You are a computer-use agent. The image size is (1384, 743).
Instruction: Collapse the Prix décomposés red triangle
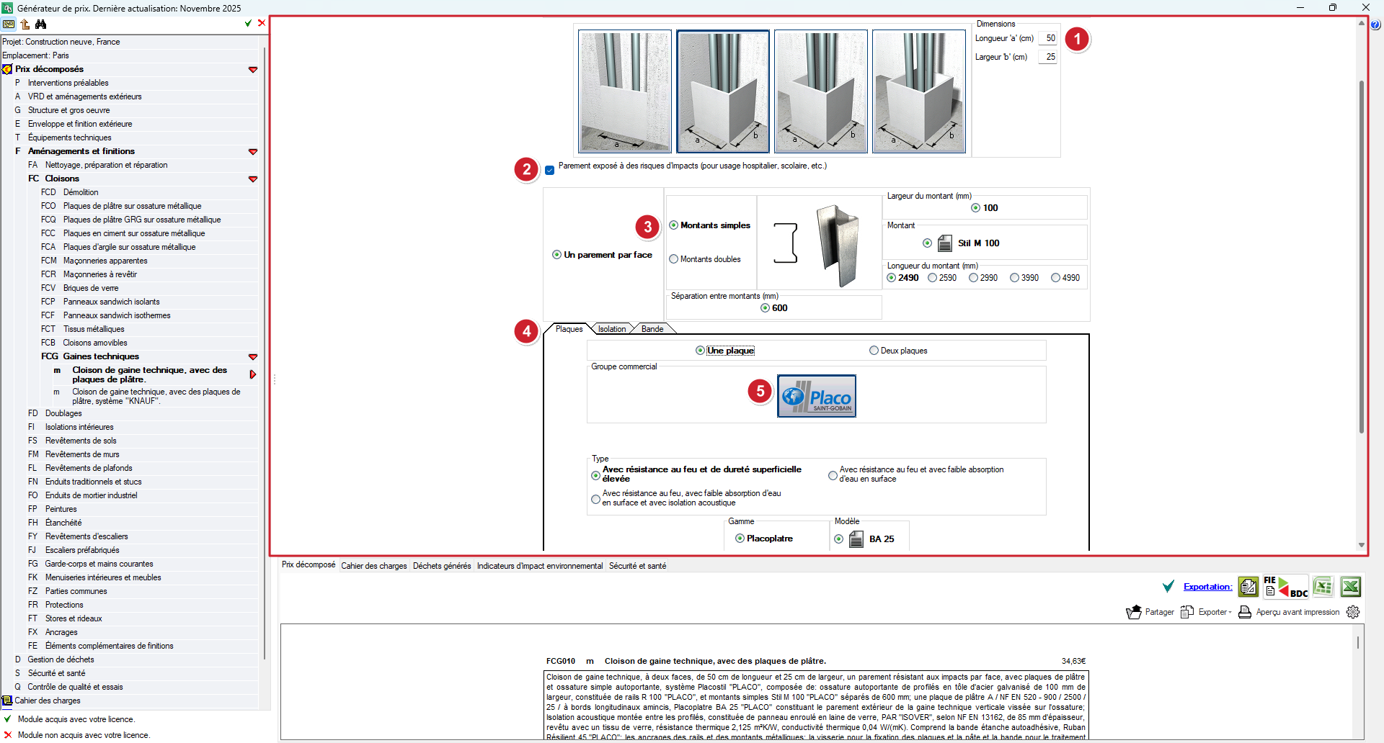[253, 70]
